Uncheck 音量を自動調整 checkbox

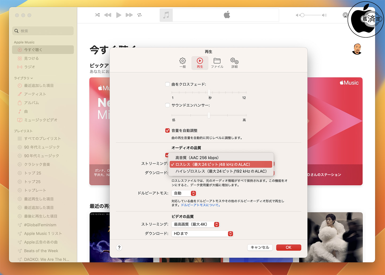point(167,130)
